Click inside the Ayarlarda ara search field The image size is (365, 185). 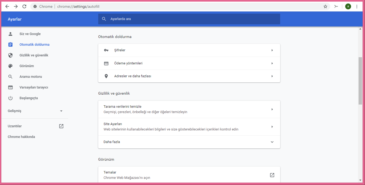click(187, 19)
